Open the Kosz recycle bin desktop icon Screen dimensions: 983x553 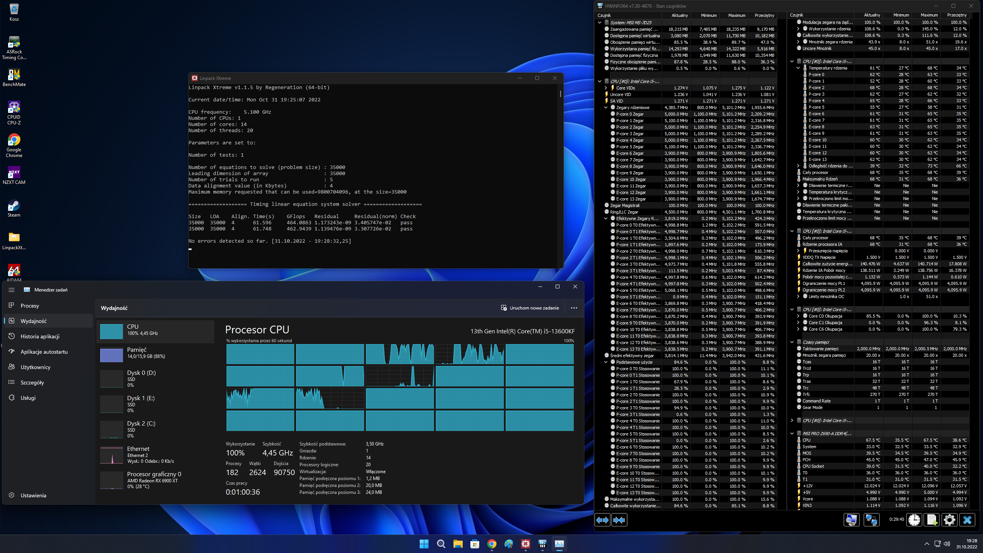tap(14, 12)
